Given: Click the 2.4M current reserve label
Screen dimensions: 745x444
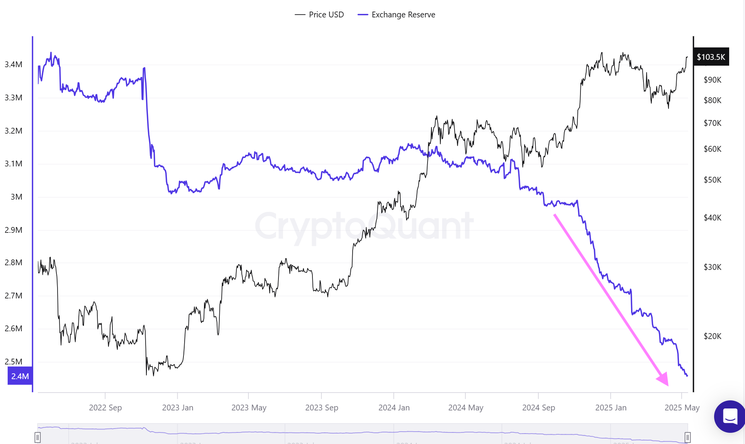Looking at the screenshot, I should click(x=20, y=376).
